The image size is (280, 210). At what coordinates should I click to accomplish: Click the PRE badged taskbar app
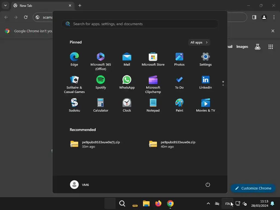[135, 203]
